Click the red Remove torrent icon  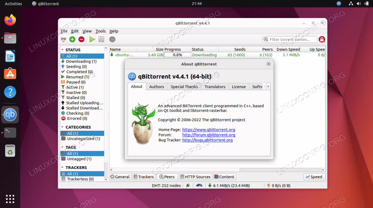[x=81, y=39]
